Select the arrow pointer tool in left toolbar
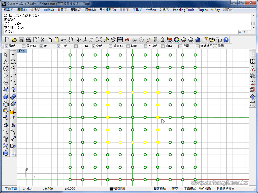 [6, 55]
